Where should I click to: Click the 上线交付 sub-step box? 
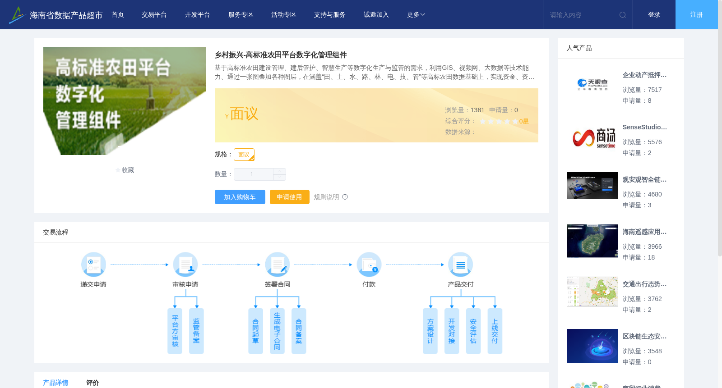coord(495,331)
